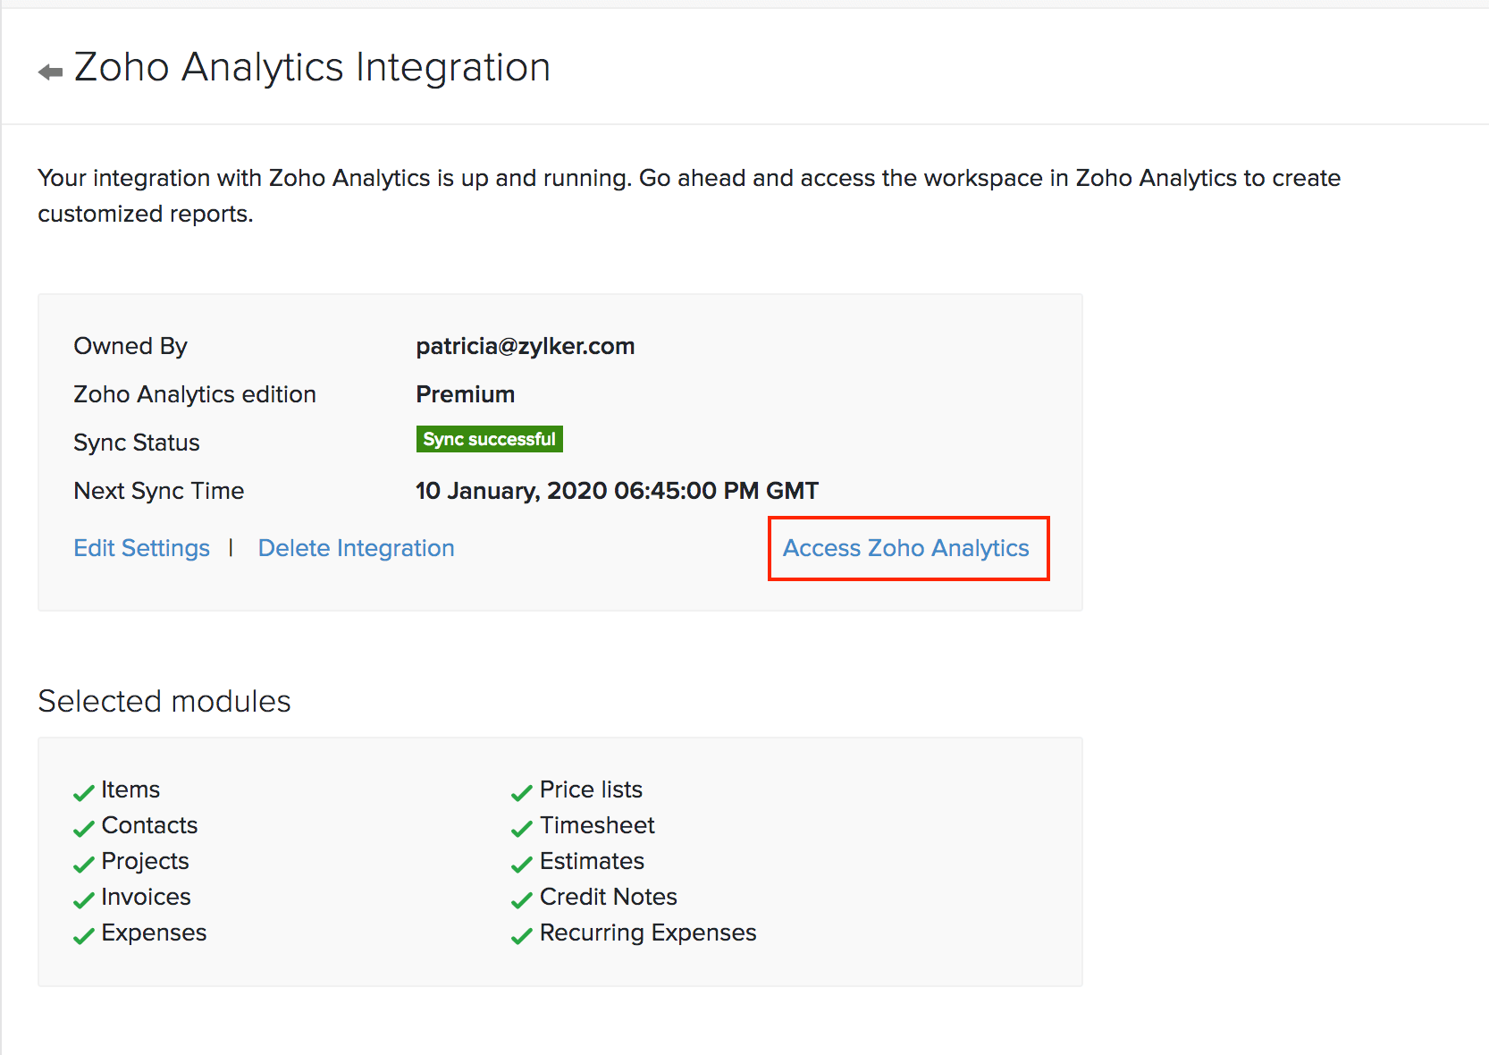1489x1055 pixels.
Task: Open Edit Settings for the integration
Action: [141, 547]
